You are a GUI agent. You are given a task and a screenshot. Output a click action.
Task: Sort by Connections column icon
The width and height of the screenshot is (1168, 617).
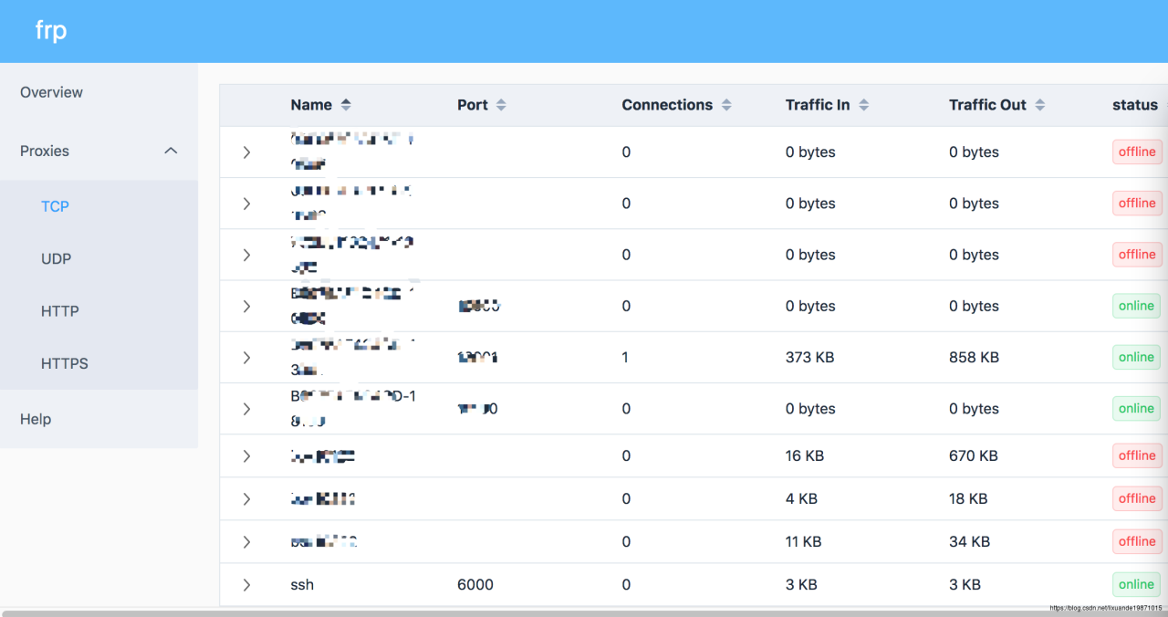[726, 105]
